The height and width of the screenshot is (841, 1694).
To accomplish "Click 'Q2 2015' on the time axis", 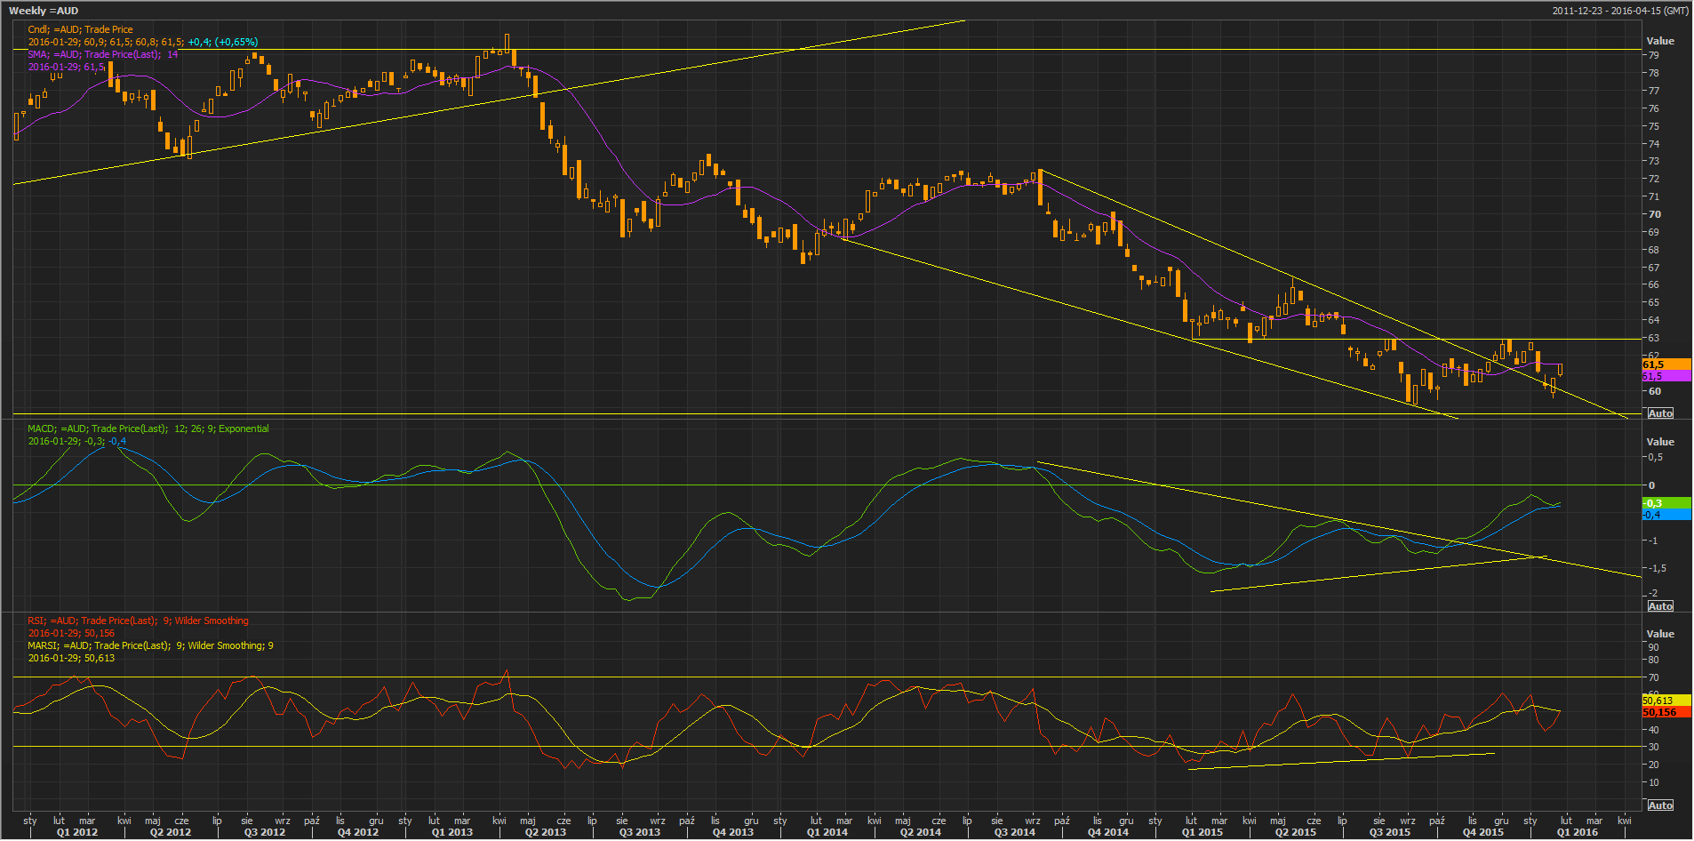I will click(1296, 833).
